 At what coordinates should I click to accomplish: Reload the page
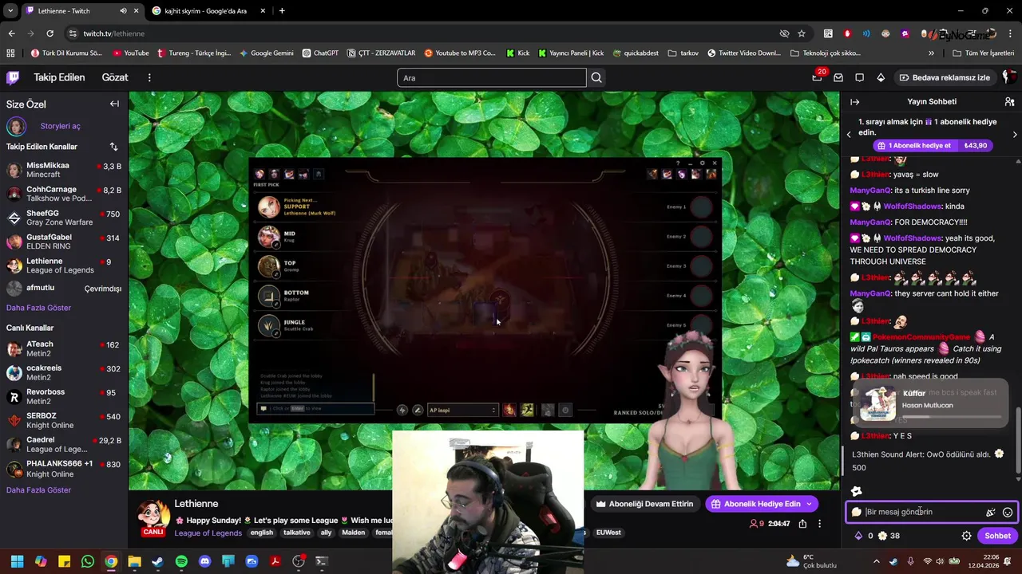pos(50,33)
